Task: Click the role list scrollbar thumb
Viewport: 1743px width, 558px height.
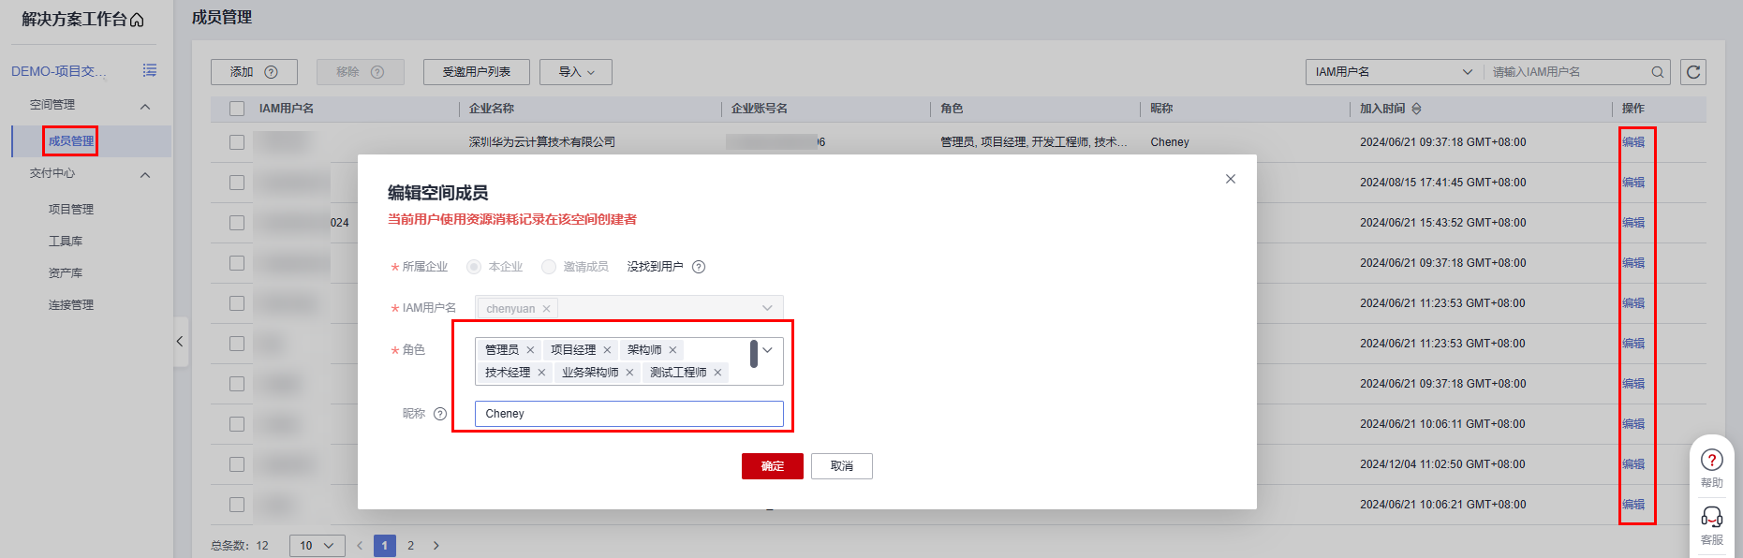Action: tap(754, 354)
